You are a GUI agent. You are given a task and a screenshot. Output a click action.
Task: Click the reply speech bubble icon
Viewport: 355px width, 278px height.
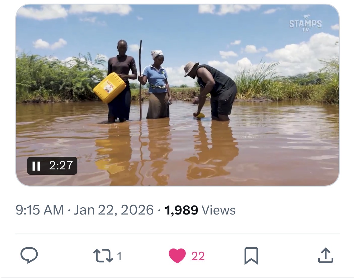[29, 255]
